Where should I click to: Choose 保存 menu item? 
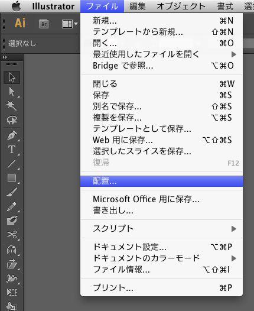162,95
